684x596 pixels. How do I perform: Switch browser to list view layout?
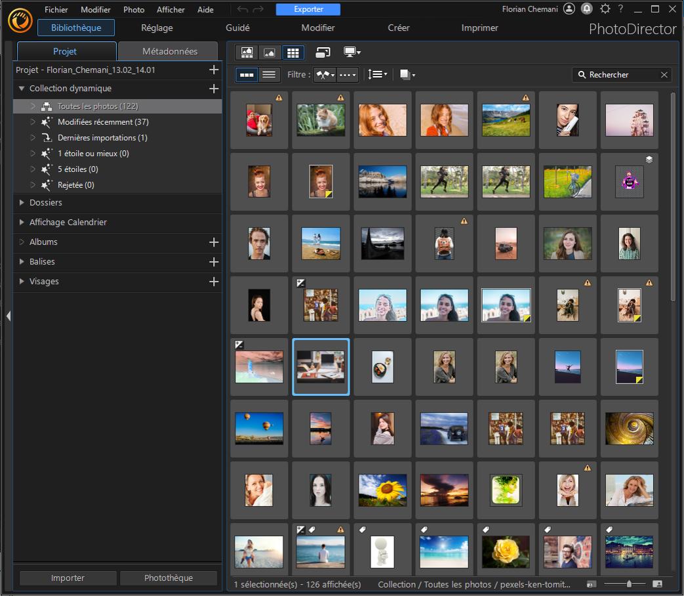tap(269, 75)
